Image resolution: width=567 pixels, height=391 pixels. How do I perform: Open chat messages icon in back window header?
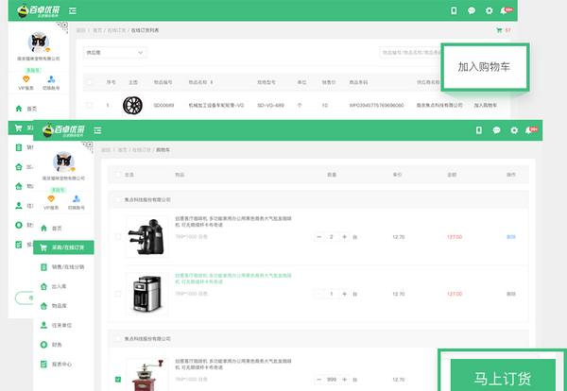(472, 10)
